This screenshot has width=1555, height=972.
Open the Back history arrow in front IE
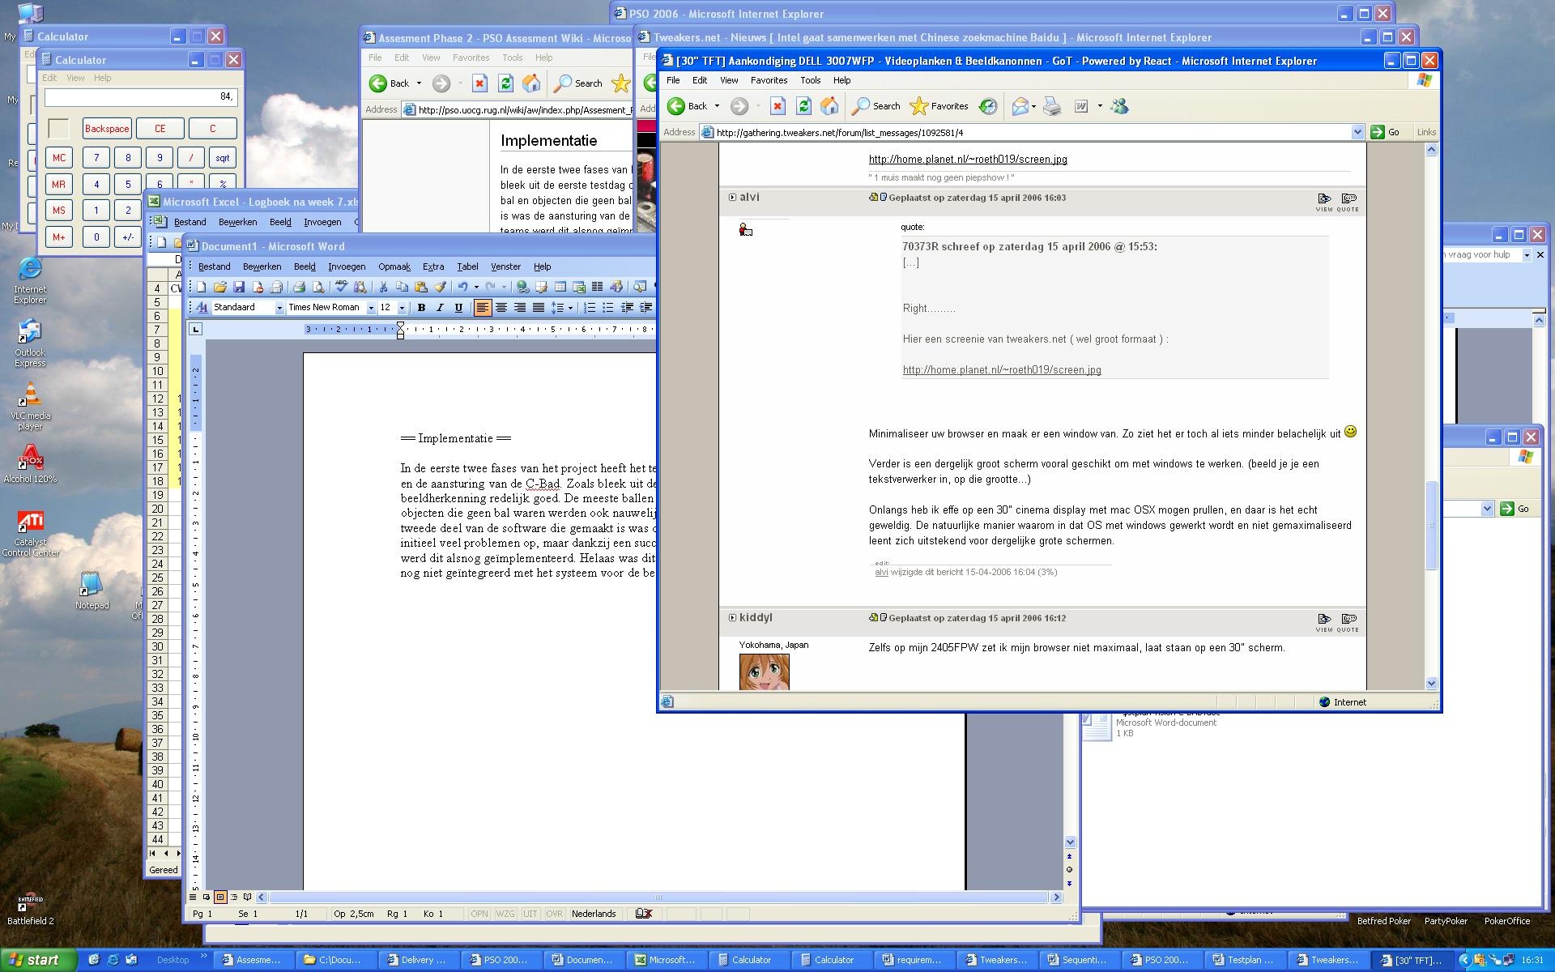717,106
